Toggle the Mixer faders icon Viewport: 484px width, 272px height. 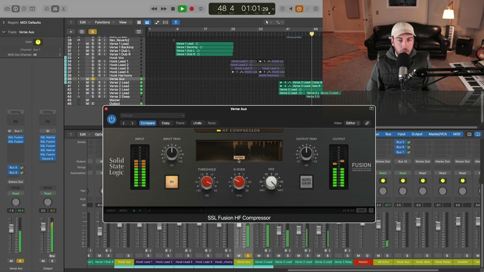coord(56,8)
